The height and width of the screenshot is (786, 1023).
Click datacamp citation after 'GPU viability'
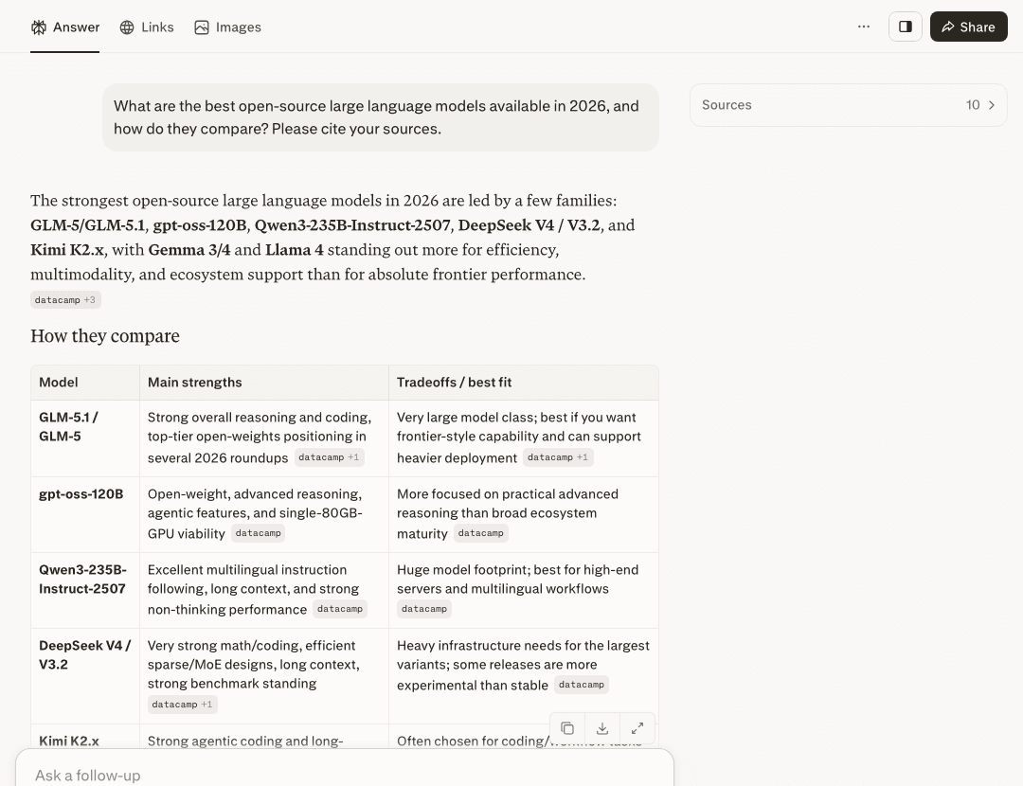[258, 533]
